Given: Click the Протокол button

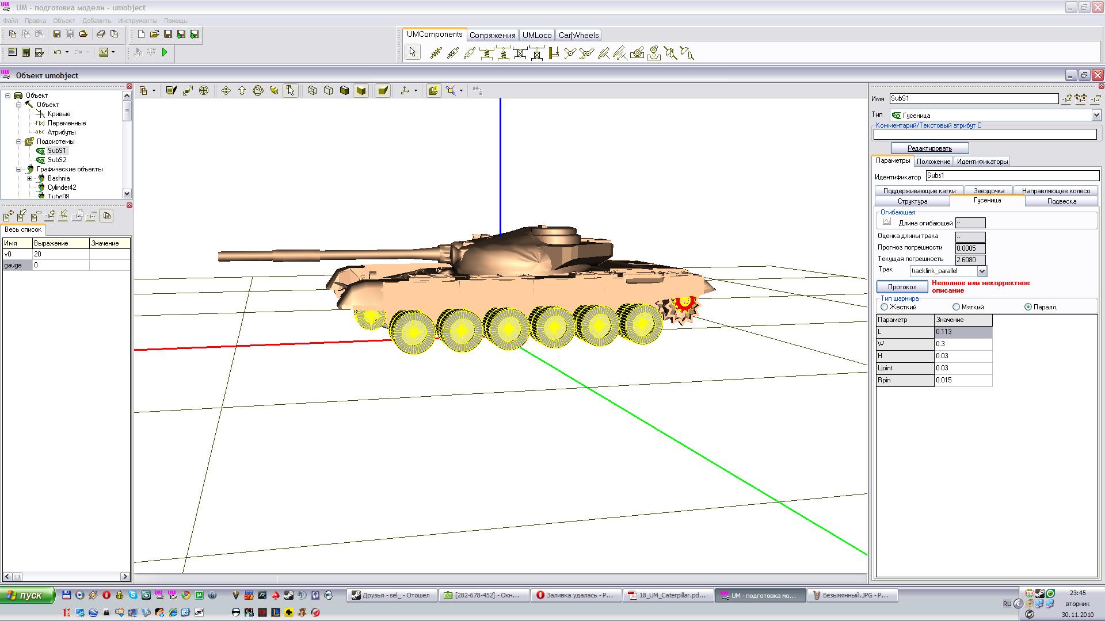Looking at the screenshot, I should tap(902, 286).
